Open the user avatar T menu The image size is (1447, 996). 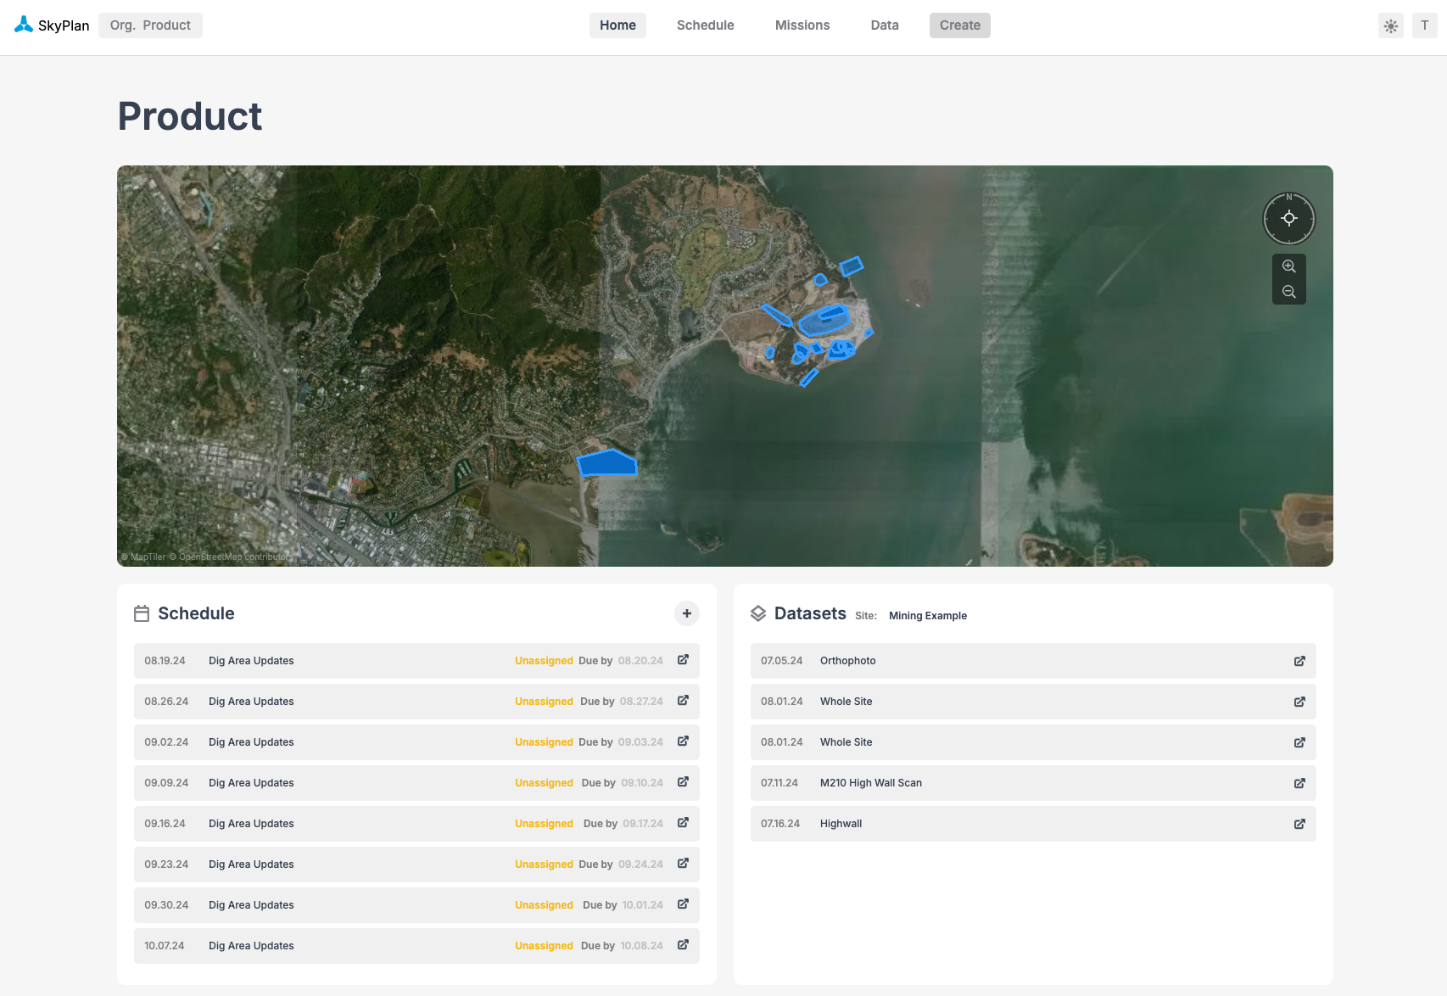(1425, 25)
